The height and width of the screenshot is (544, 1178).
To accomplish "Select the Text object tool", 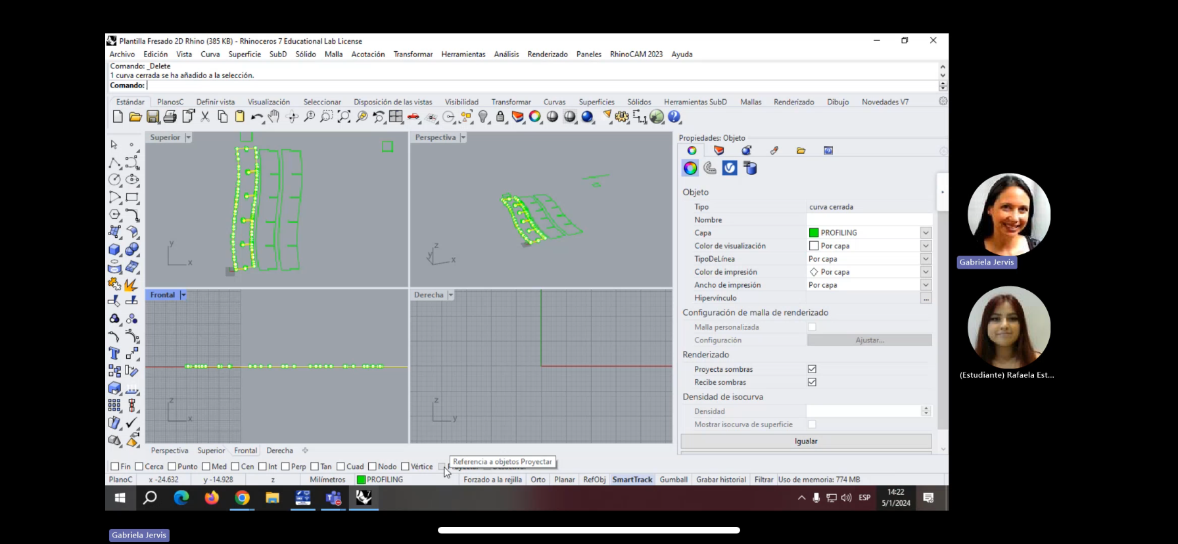I will 114,353.
